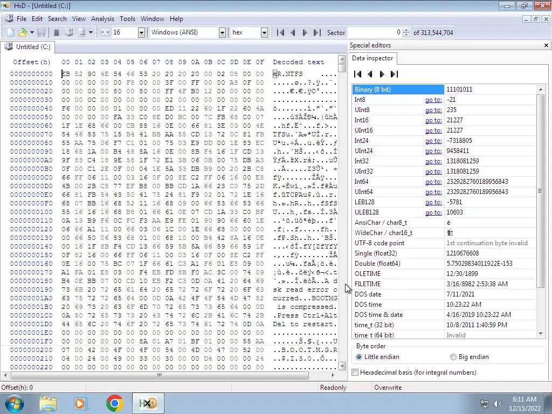Go to next sector in toolbar

(x=305, y=32)
